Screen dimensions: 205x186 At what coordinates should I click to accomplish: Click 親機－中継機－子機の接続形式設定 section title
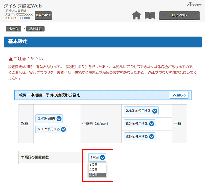50,95
